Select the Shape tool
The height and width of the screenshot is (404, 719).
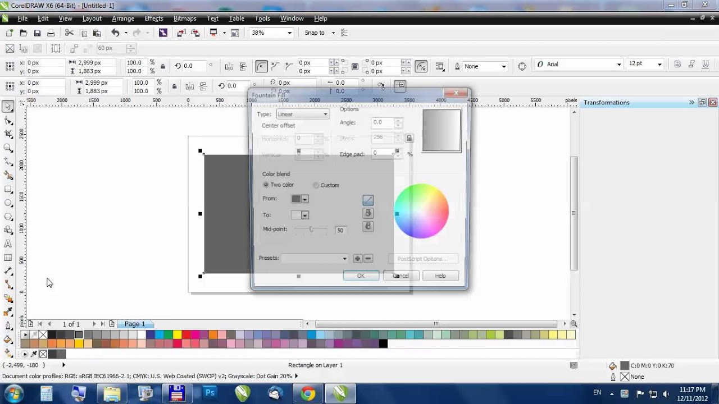pos(8,121)
